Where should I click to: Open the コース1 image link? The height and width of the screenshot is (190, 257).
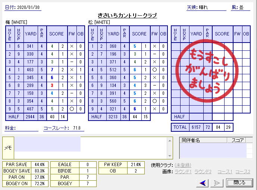[225, 172]
